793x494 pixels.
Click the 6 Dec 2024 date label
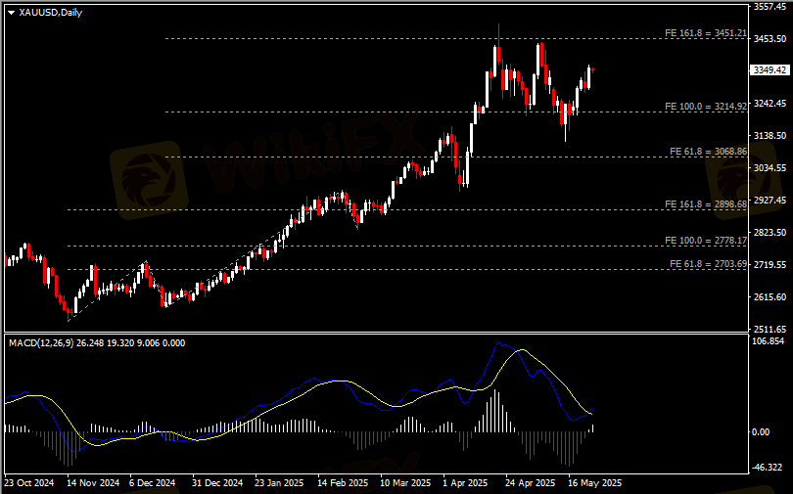152,483
